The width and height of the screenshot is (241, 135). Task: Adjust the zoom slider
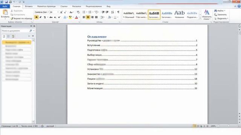click(229, 126)
